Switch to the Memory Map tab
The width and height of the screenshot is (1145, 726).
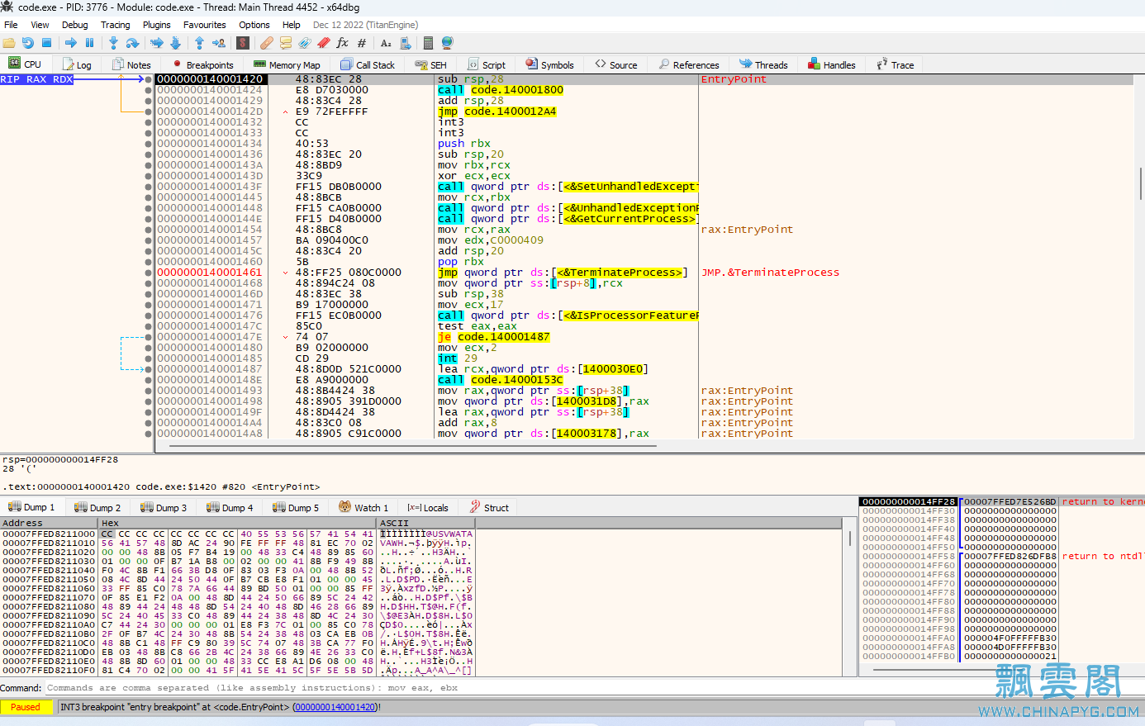pyautogui.click(x=287, y=64)
